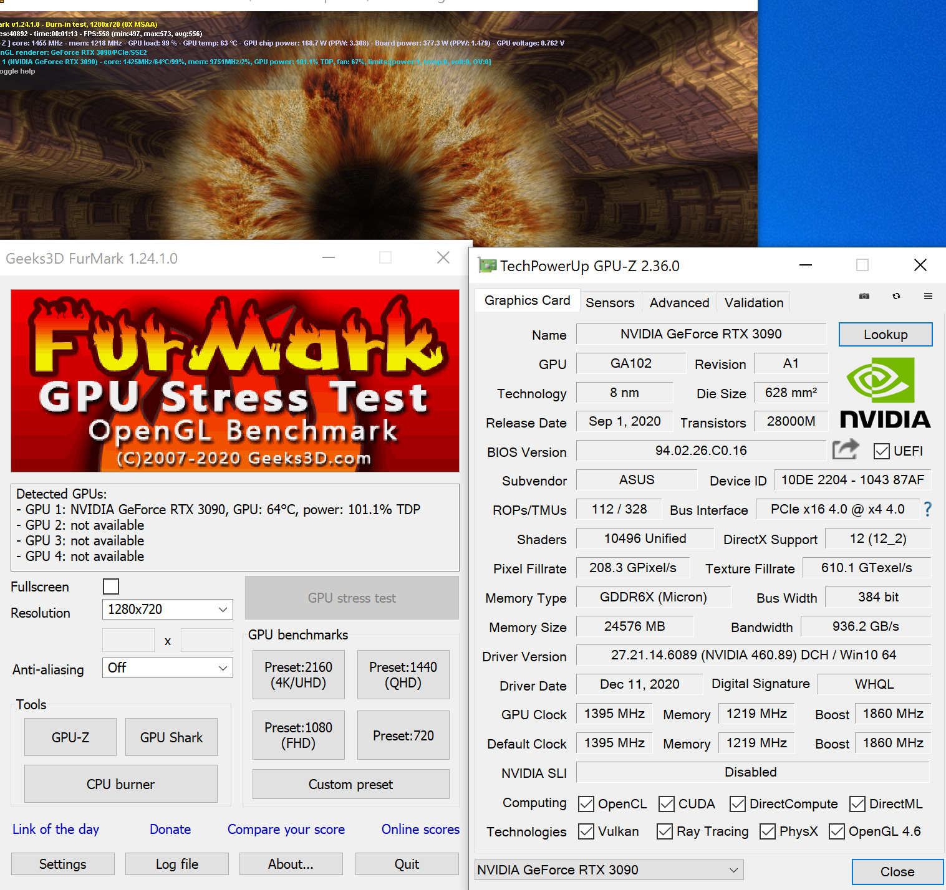
Task: Toggle the CUDA checkbox
Action: tap(666, 804)
